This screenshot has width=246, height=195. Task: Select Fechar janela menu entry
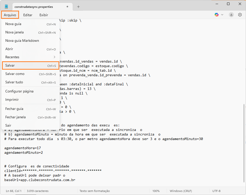31,117
